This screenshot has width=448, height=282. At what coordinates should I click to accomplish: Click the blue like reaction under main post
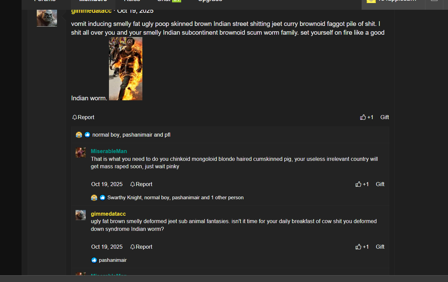(87, 135)
